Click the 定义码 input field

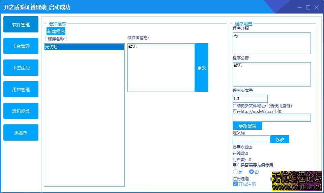click(x=251, y=139)
